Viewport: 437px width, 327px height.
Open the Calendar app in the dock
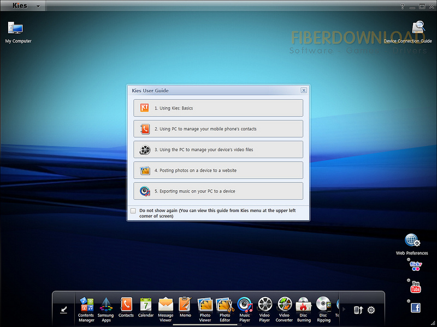(146, 307)
